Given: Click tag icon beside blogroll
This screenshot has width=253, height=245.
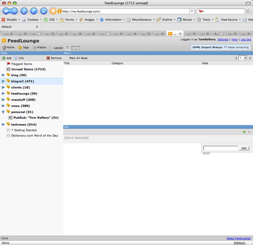Looking at the screenshot, I should click(x=8, y=81).
